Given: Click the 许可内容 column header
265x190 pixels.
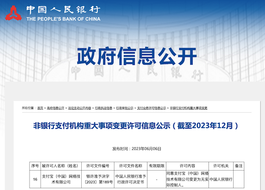Looking at the screenshot, I should coord(187,166).
